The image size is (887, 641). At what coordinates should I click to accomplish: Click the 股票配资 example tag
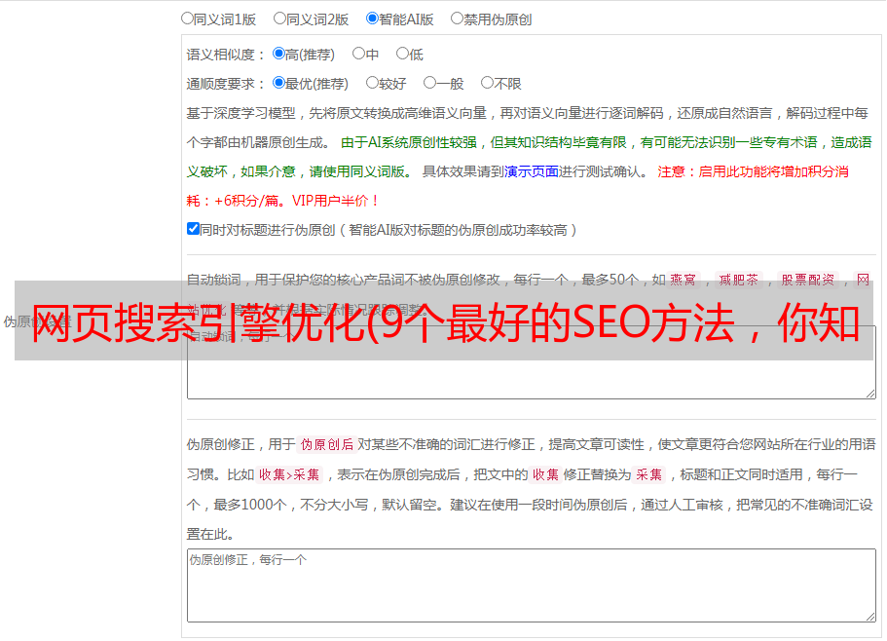point(808,280)
